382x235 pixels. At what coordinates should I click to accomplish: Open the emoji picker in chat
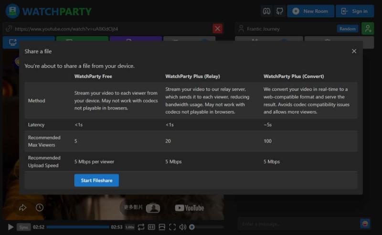pyautogui.click(x=365, y=224)
